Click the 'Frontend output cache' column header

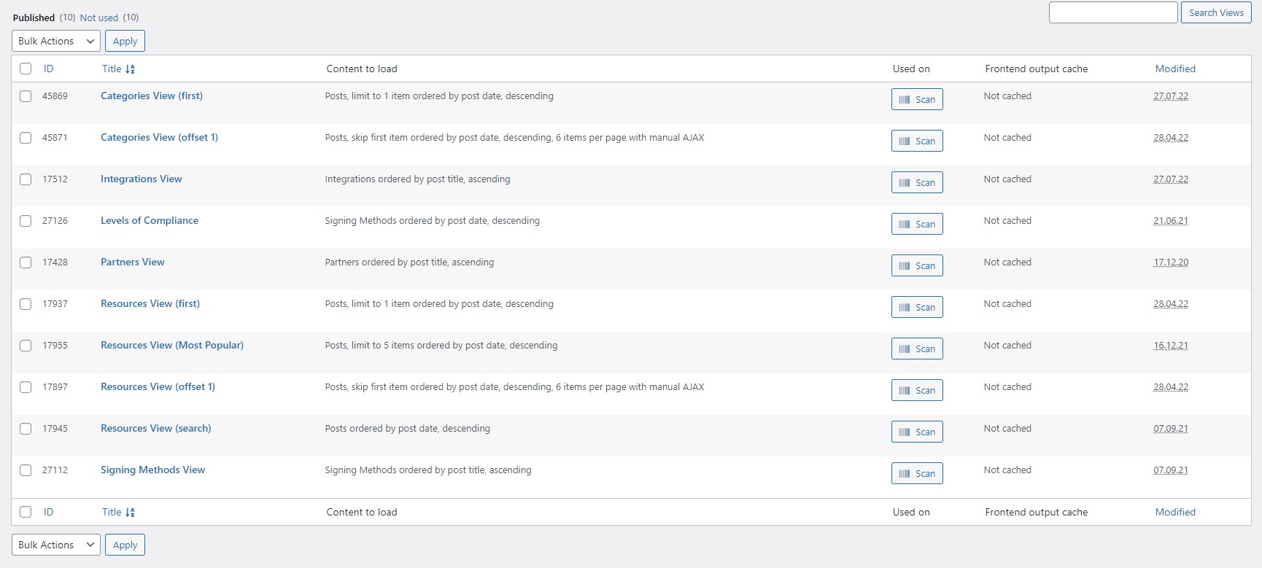pos(1037,69)
